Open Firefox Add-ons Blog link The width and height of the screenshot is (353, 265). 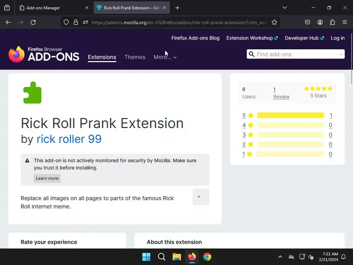[x=195, y=38]
